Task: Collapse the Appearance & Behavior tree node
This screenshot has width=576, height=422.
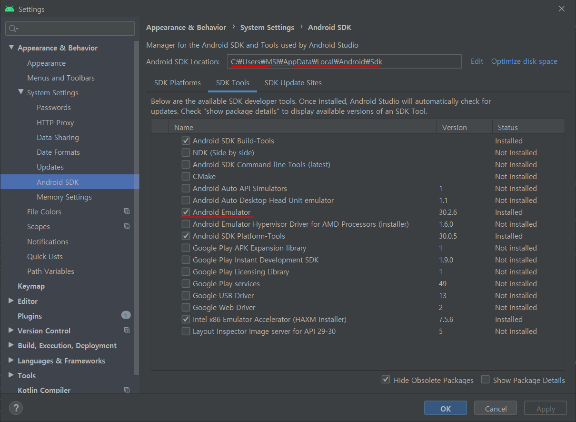Action: (x=11, y=48)
